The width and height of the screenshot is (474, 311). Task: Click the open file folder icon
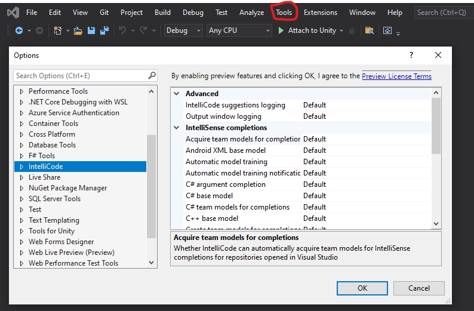pos(78,30)
